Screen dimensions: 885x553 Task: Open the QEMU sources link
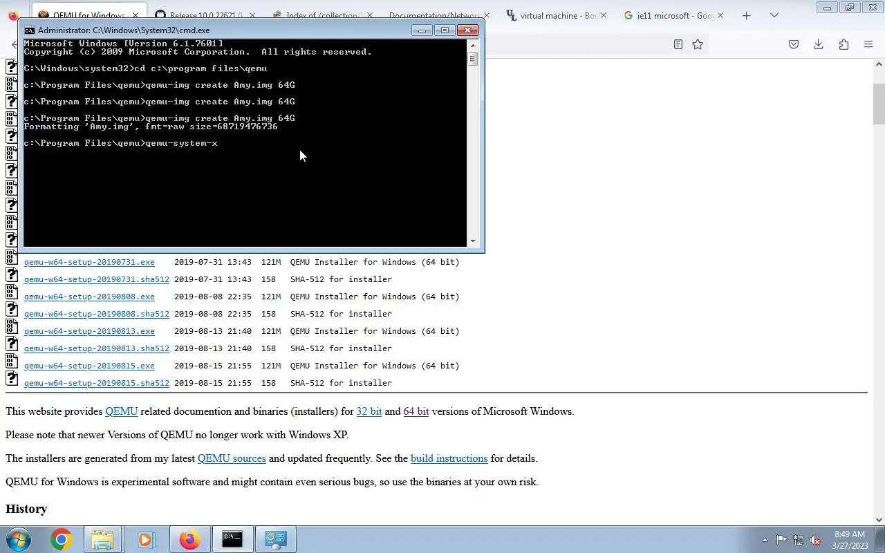coord(232,458)
